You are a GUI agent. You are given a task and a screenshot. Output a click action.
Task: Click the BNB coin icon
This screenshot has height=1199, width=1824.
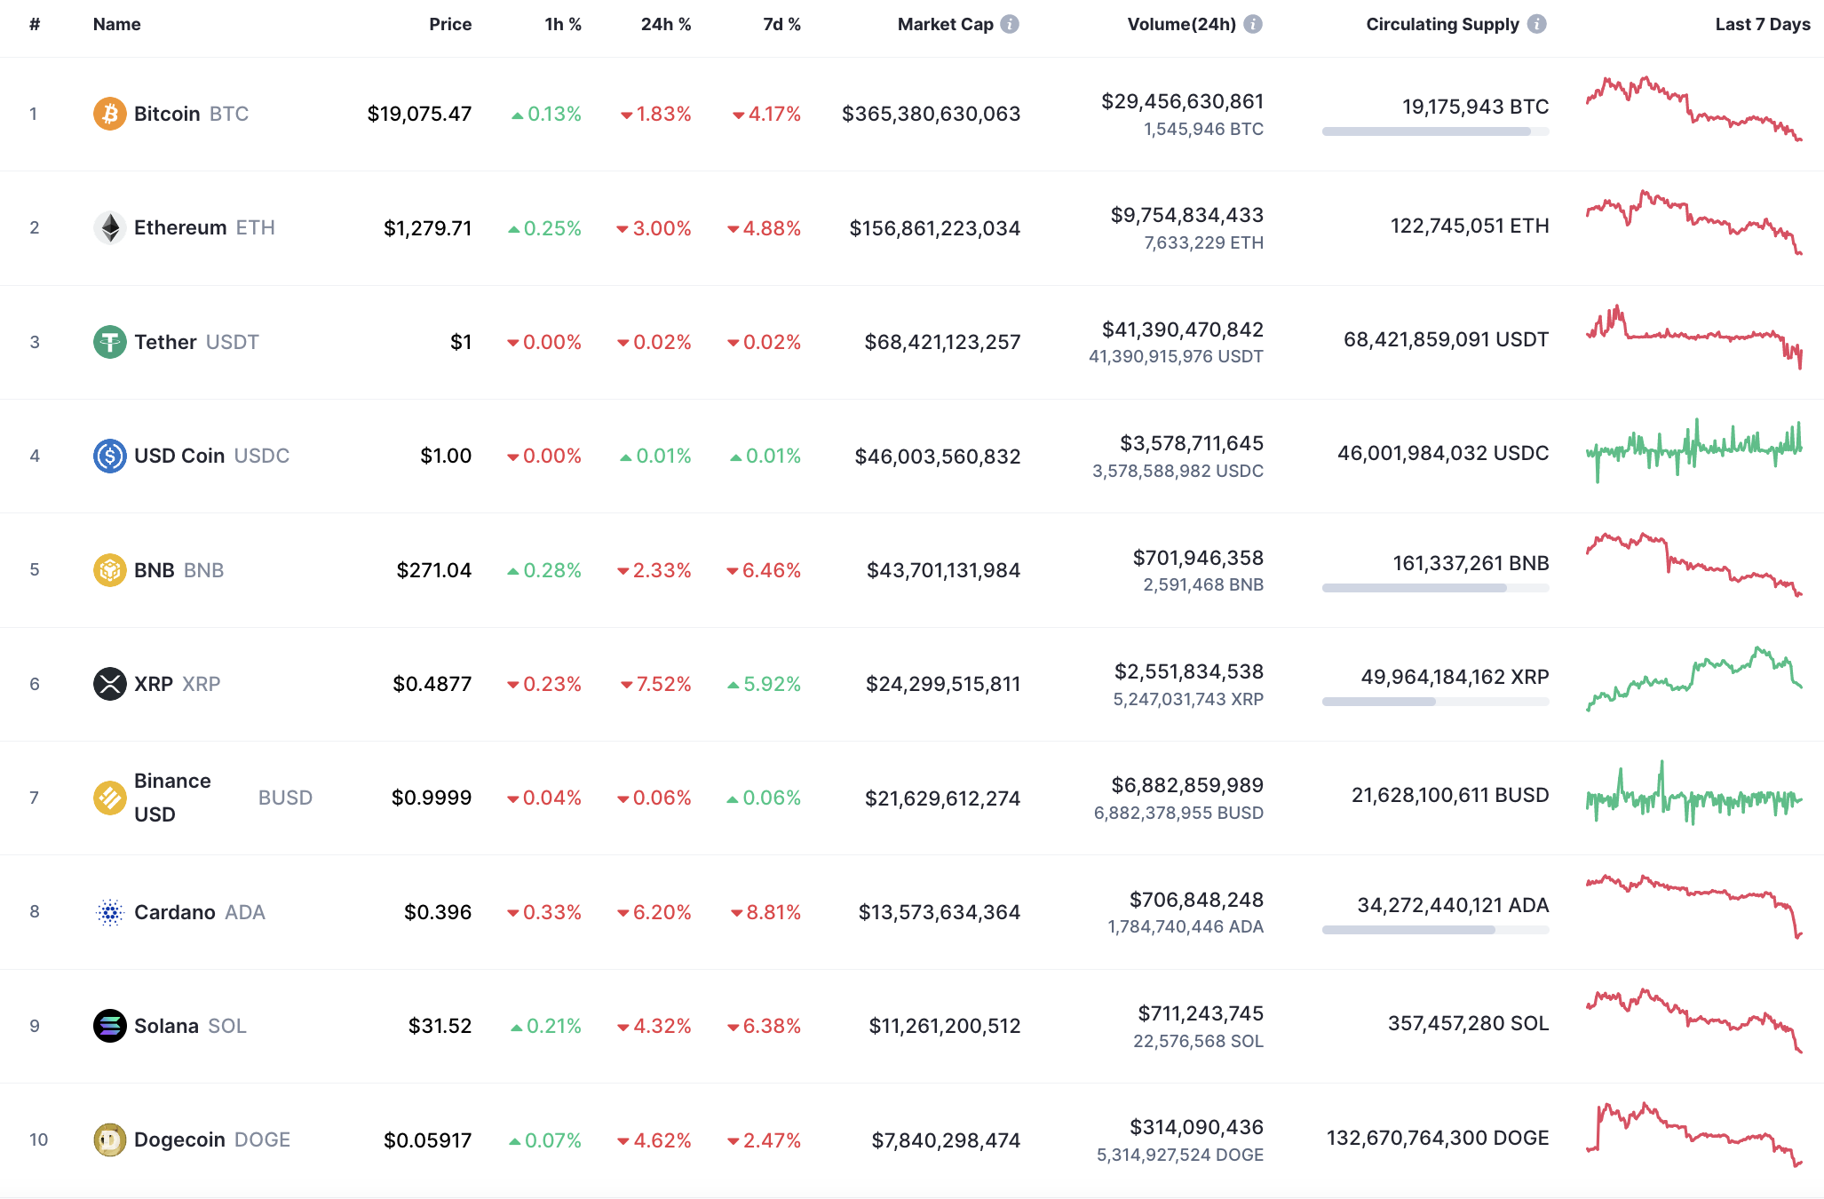pyautogui.click(x=108, y=570)
